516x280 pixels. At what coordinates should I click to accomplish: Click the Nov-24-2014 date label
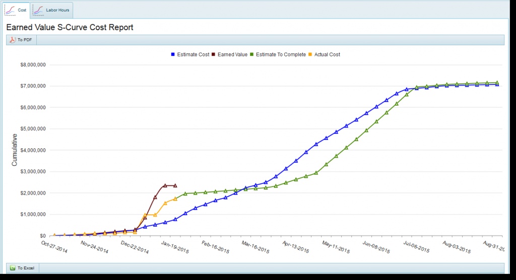[94, 247]
